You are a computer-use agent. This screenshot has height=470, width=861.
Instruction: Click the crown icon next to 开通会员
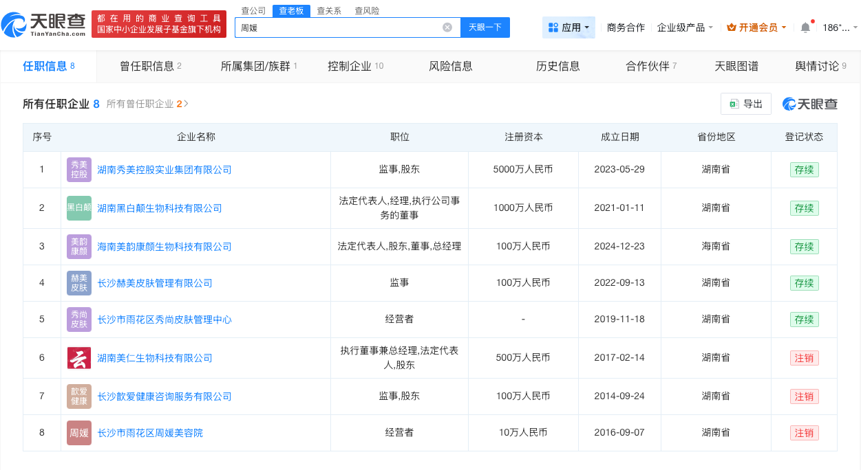click(x=730, y=27)
